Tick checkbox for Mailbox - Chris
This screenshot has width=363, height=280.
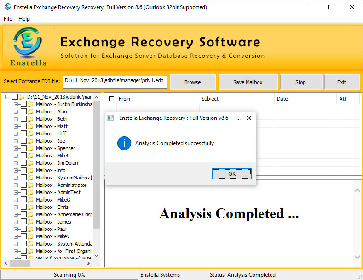click(23, 207)
